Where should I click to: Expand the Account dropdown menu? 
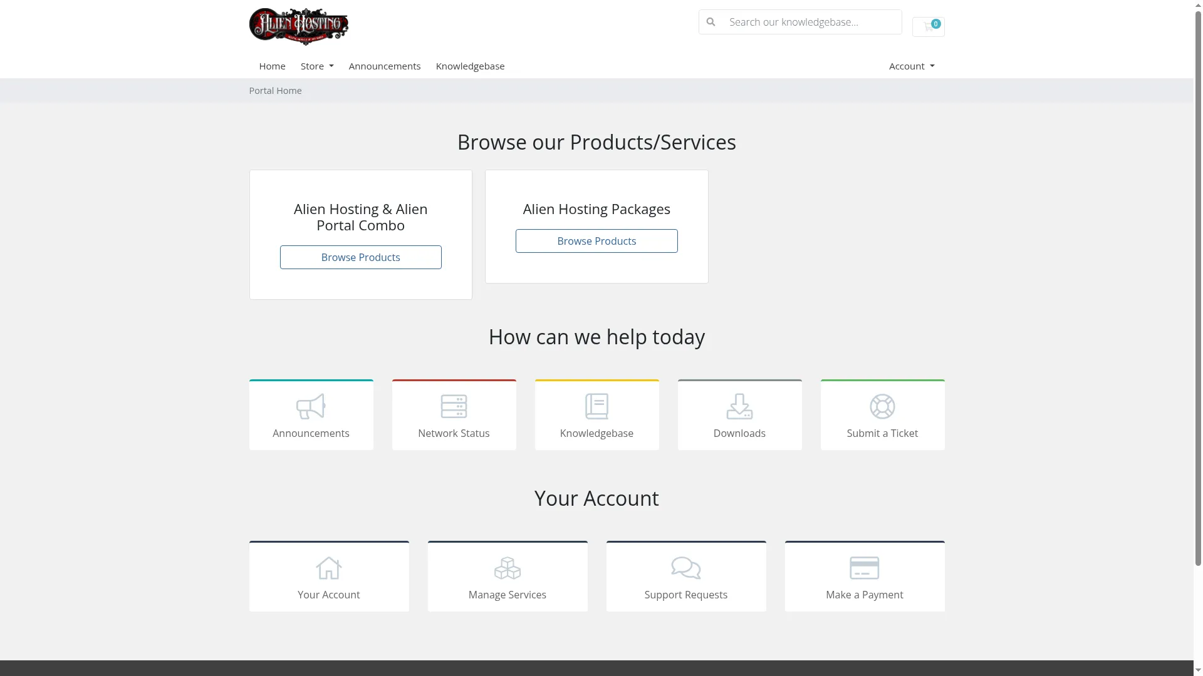(912, 66)
